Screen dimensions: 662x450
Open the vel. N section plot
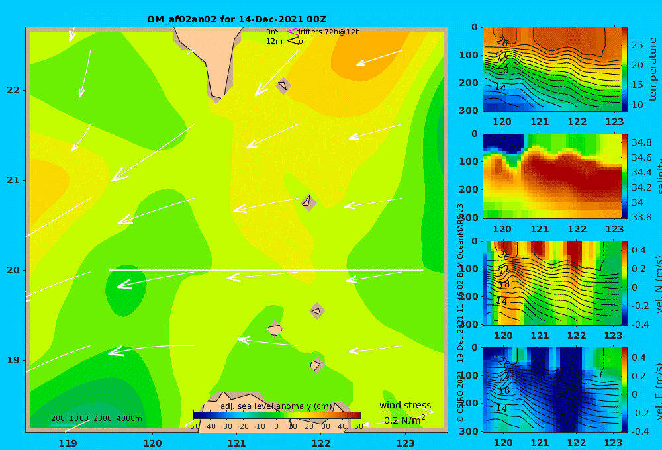pos(552,283)
